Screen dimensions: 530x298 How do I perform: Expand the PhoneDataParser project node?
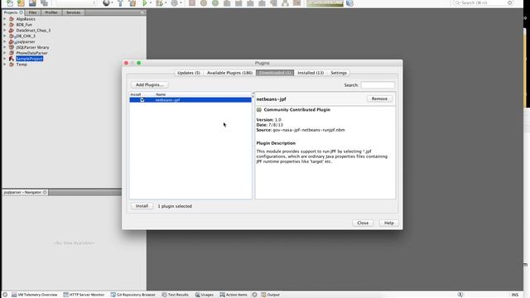(5, 53)
